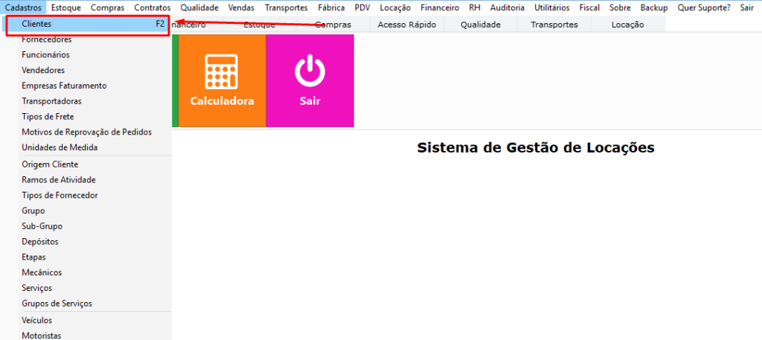Select Motivos de Reprovação de Pedidos
The image size is (762, 340).
(x=87, y=132)
